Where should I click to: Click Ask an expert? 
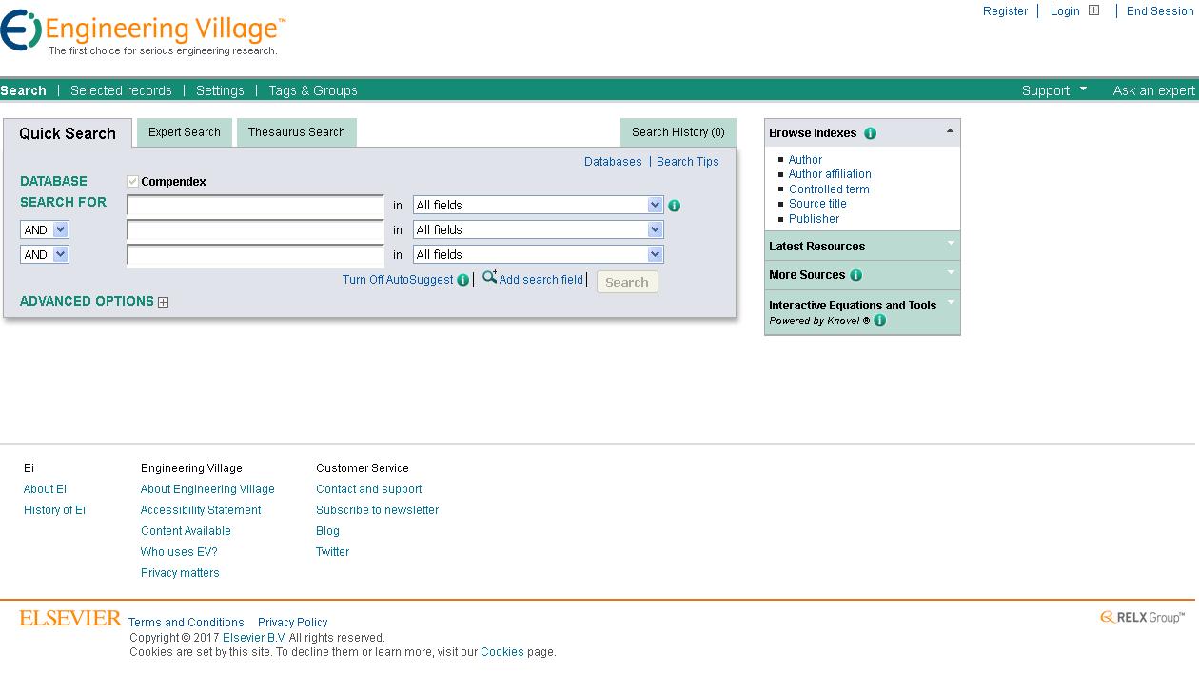coord(1154,90)
